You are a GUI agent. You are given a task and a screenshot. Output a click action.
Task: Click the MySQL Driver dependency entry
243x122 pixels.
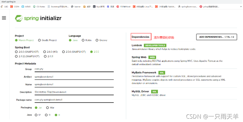tap(184, 93)
